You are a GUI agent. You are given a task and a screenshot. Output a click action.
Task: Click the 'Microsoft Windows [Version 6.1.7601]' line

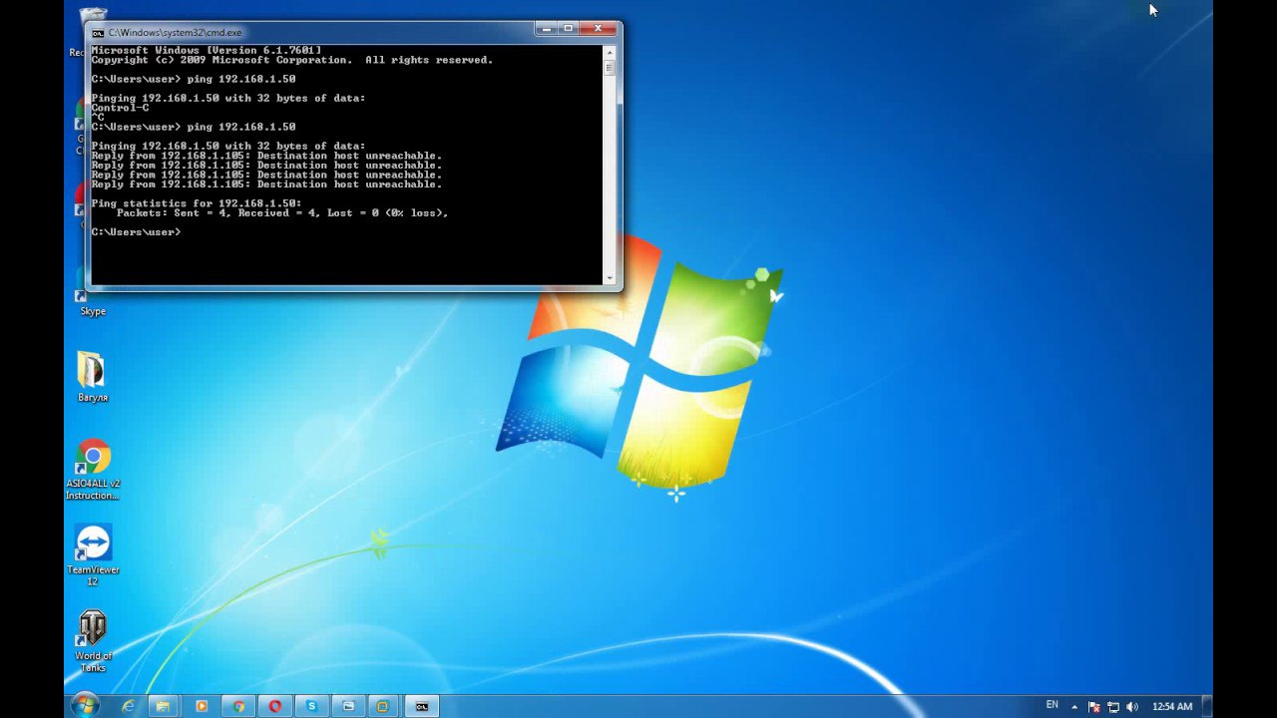click(x=206, y=50)
